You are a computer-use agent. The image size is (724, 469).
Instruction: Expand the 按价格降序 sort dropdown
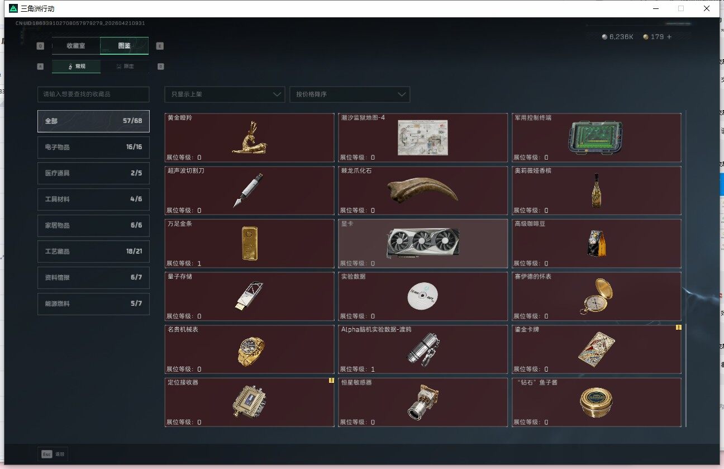pyautogui.click(x=350, y=94)
